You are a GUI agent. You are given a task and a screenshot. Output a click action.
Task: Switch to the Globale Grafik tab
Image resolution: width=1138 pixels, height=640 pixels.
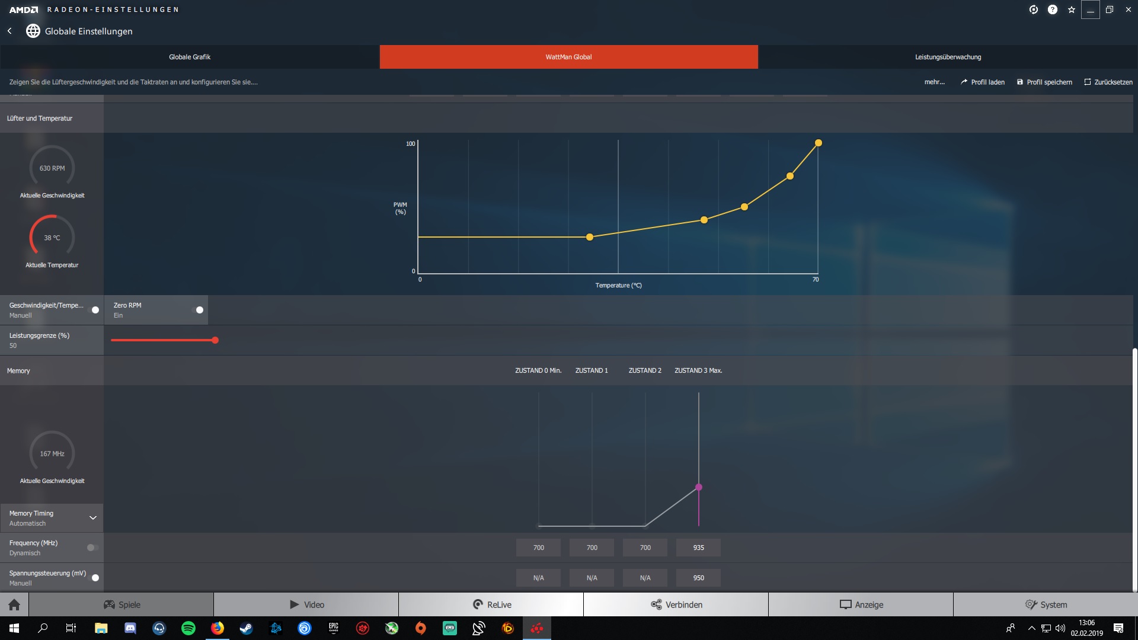click(190, 57)
